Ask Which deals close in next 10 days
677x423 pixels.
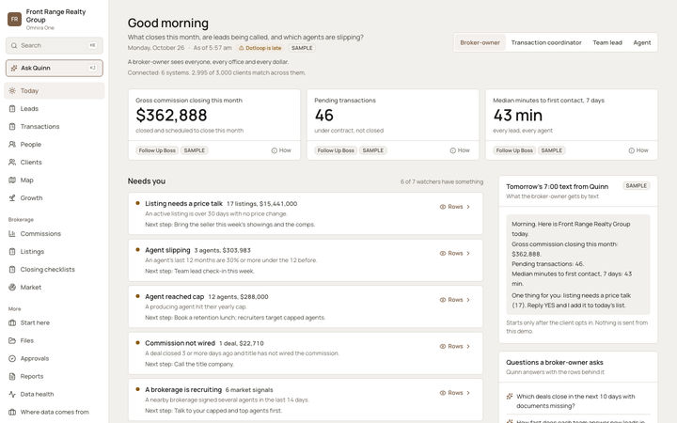tap(578, 401)
